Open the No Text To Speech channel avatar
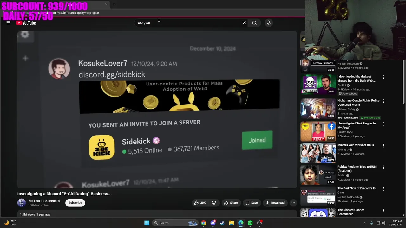406x228 pixels. point(22,203)
